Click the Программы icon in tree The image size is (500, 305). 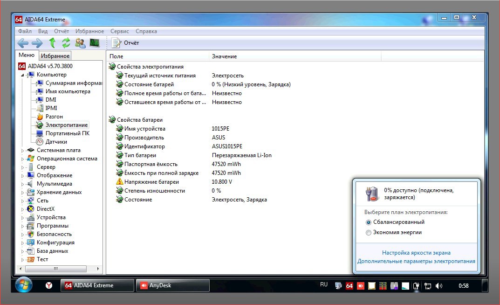pos(31,226)
